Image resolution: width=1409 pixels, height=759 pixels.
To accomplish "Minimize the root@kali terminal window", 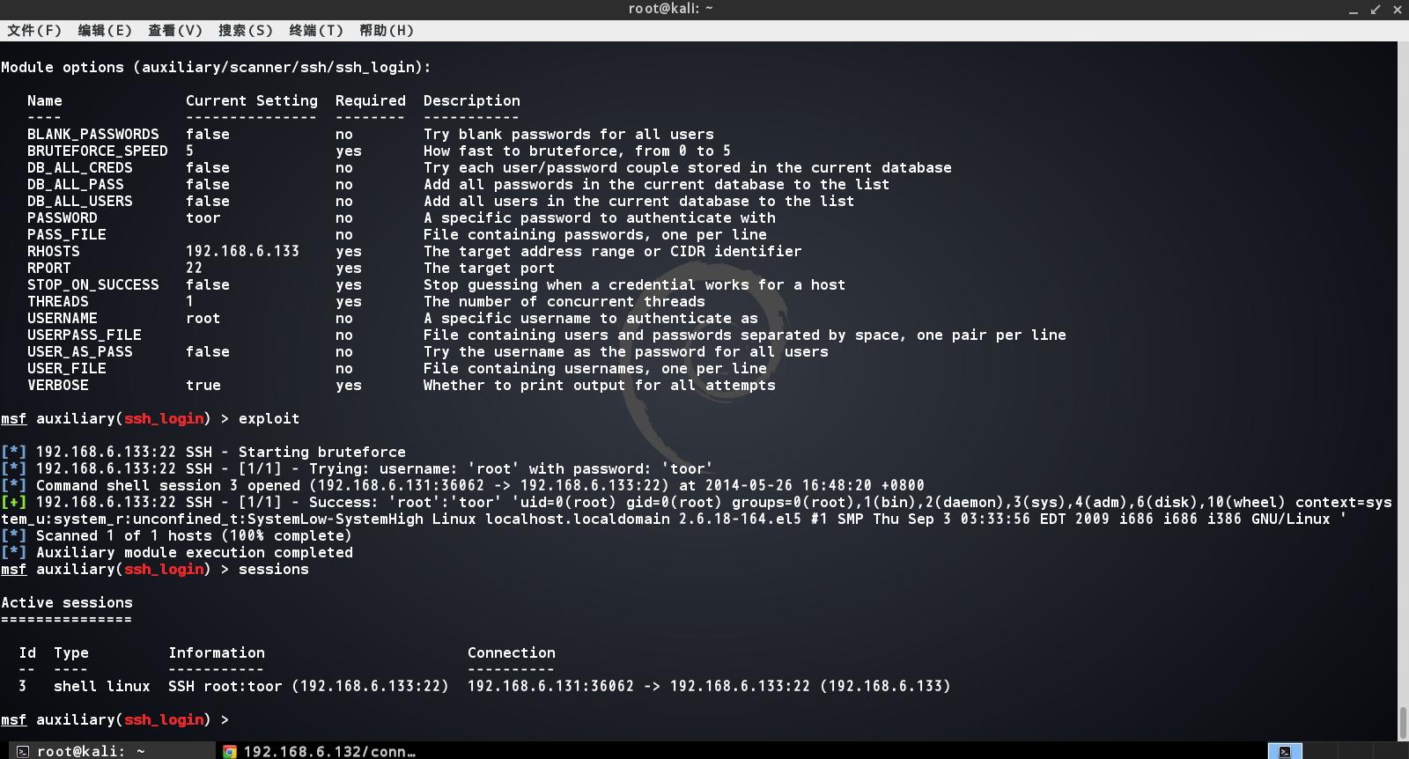I will coord(1354,10).
